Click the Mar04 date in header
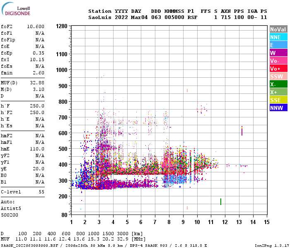 tap(139, 17)
